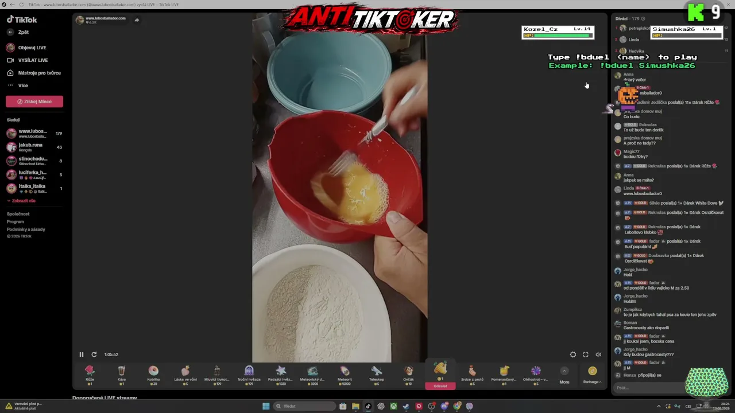Open the stinochodu... live stream
The height and width of the screenshot is (413, 735).
pos(34,161)
